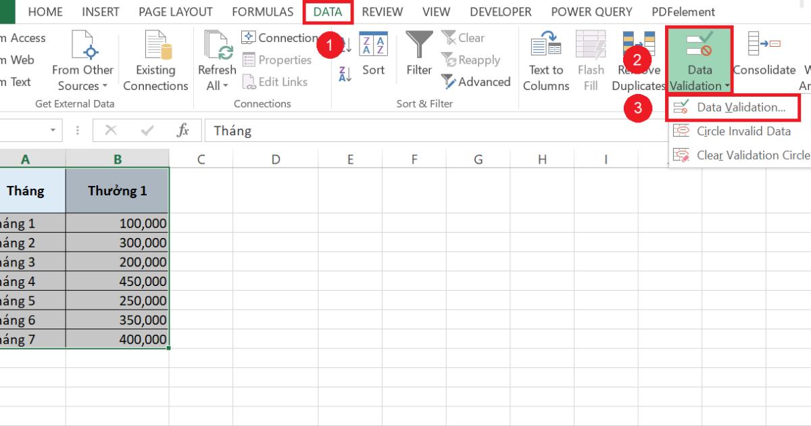Viewport: 811px width, 426px height.
Task: Click the Reapply filter icon
Action: (474, 60)
